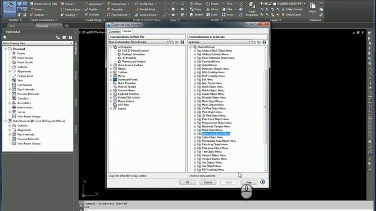Open Layer Properties manager
Image resolution: width=376 pixels, height=211 pixels.
click(x=252, y=9)
